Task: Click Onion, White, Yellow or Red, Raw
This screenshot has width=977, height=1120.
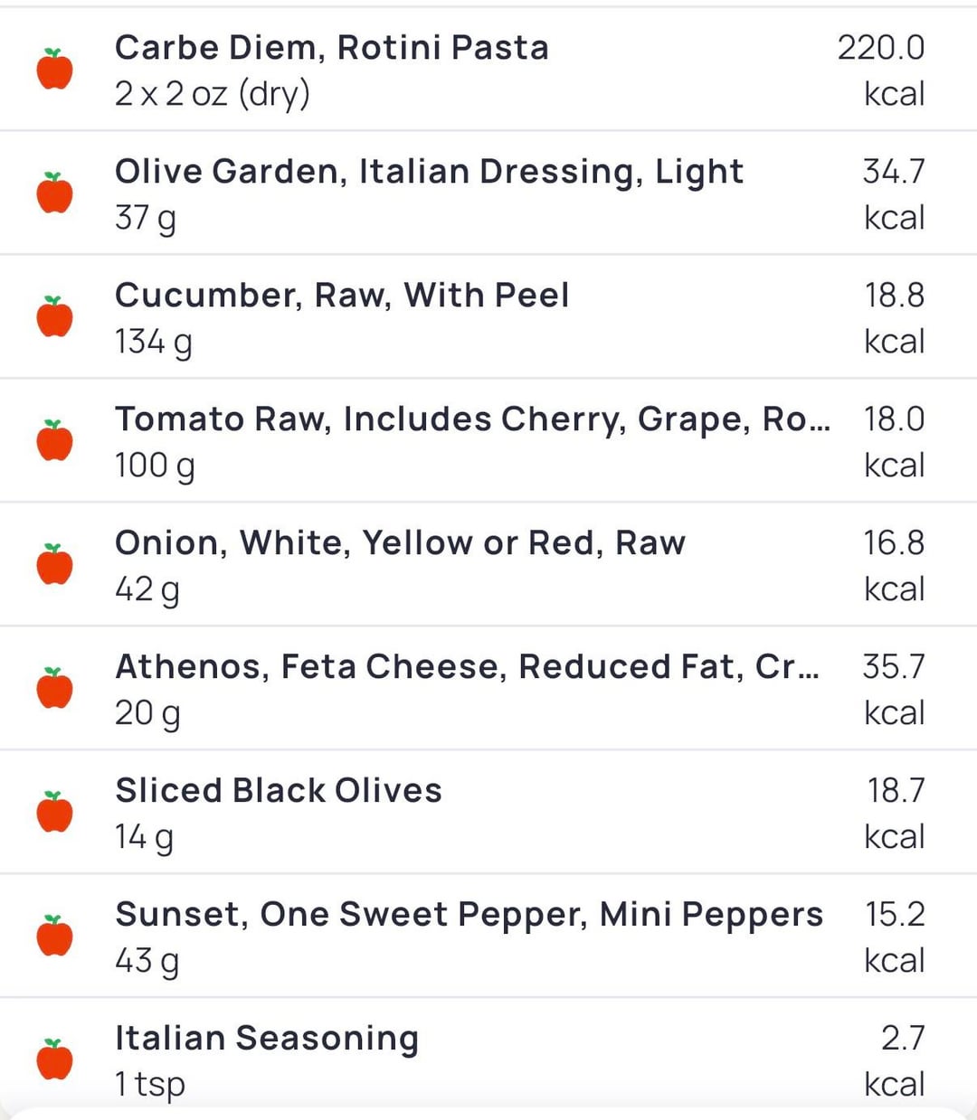Action: coord(400,543)
